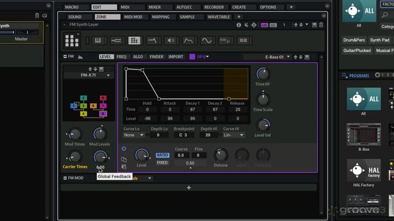
Task: Open the SOUND sub-tab
Action: (x=75, y=17)
